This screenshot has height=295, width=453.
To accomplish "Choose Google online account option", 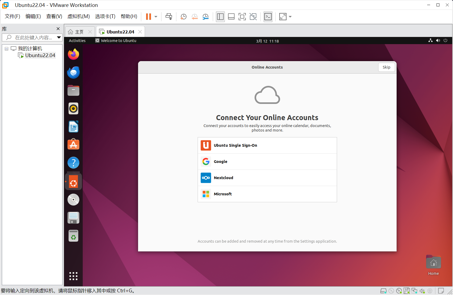I will (267, 162).
